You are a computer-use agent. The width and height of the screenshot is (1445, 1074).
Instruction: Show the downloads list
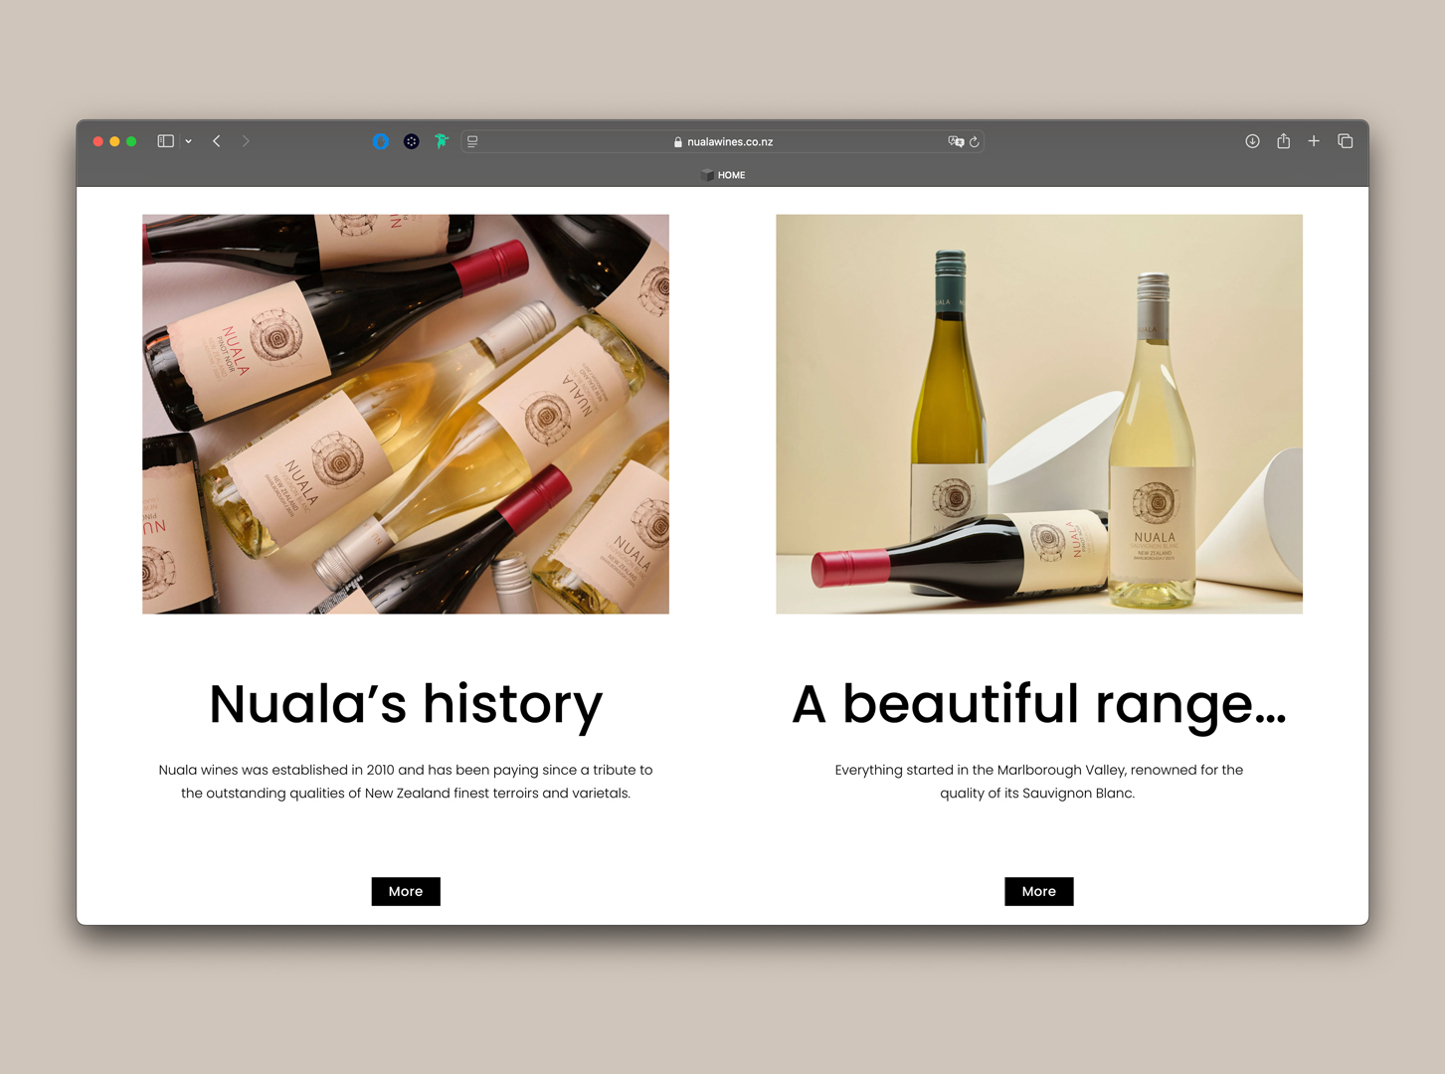(1252, 141)
